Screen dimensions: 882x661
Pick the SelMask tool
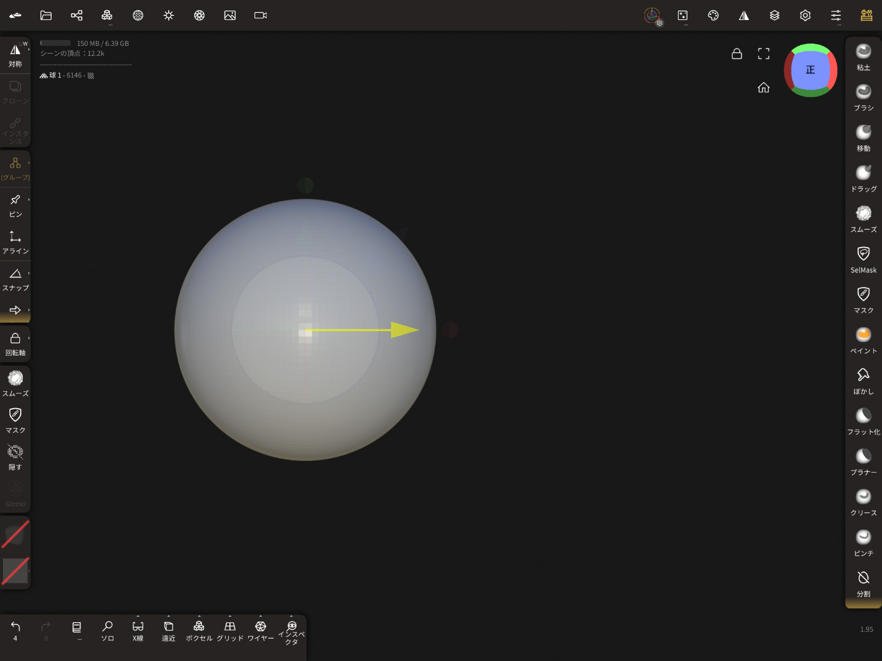click(863, 259)
